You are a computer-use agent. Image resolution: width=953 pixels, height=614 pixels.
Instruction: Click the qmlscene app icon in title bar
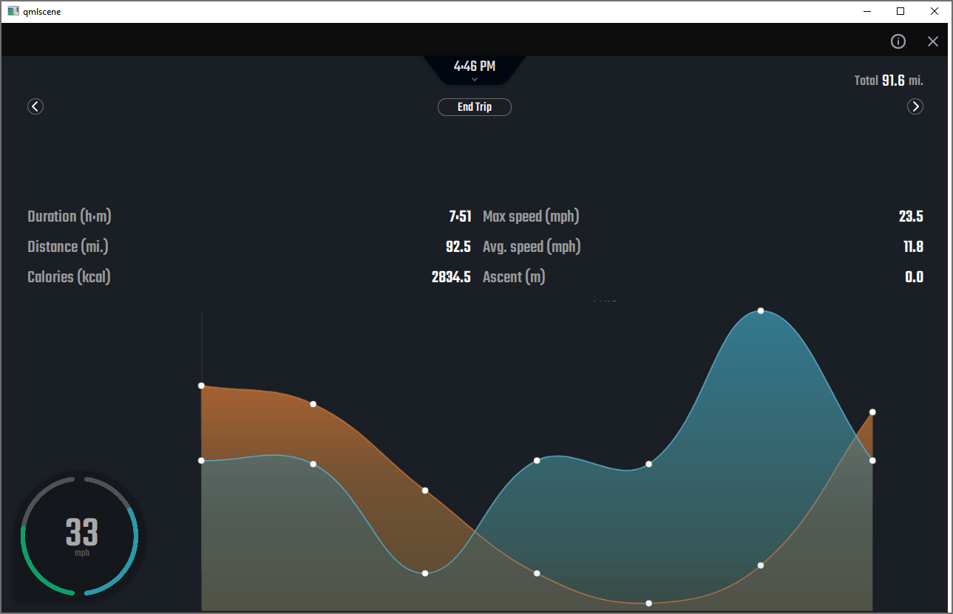point(13,11)
